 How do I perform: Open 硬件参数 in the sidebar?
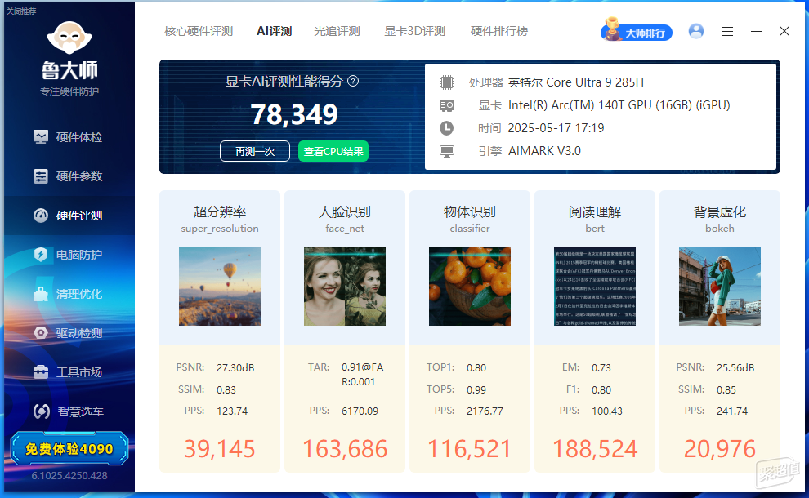pos(68,176)
